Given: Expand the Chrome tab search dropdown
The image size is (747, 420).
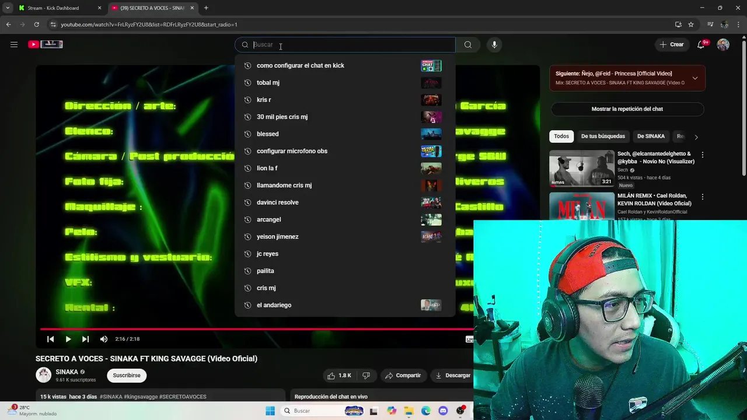Looking at the screenshot, I should 8,8.
